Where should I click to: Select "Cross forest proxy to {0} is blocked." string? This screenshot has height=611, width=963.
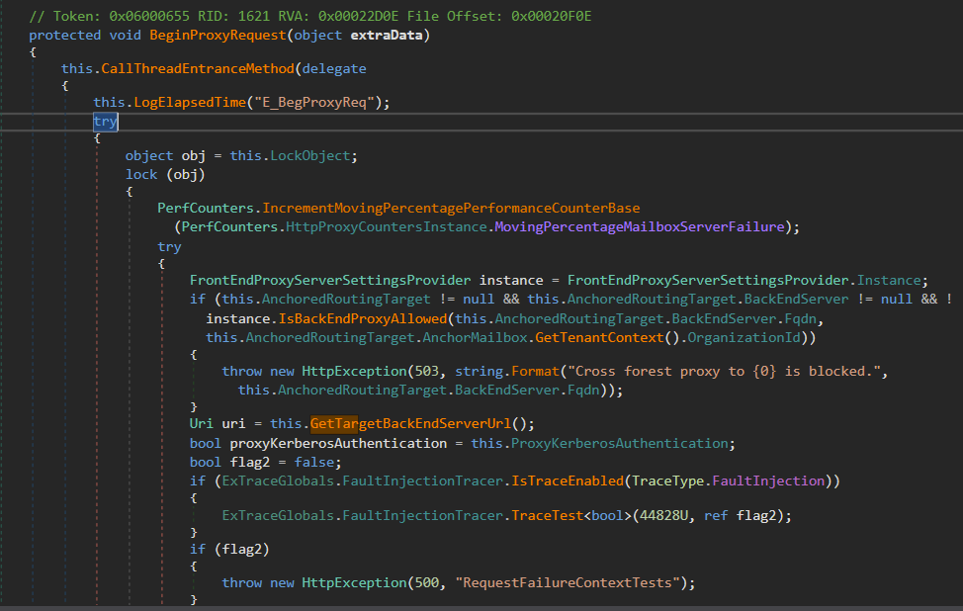[725, 372]
